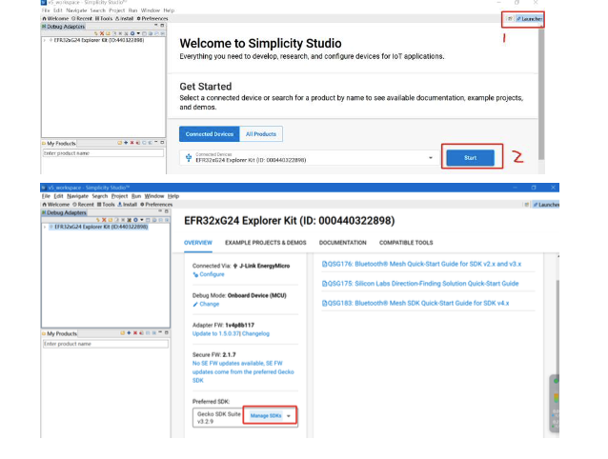Open Tools toolbar button in the Welcome-page window
Image resolution: width=608 pixels, height=459 pixels.
[x=104, y=19]
